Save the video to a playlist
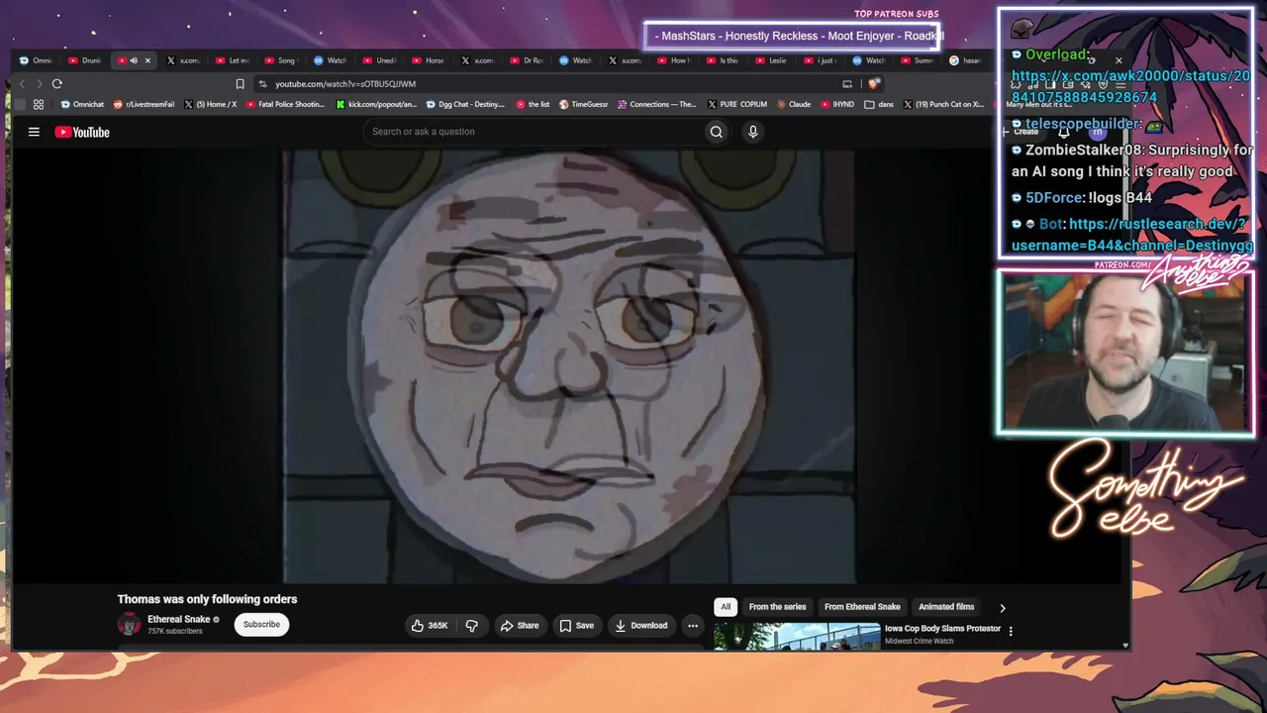 point(576,625)
